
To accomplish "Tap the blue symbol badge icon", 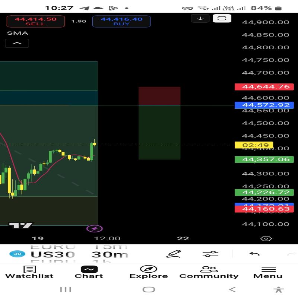I will pos(17,254).
